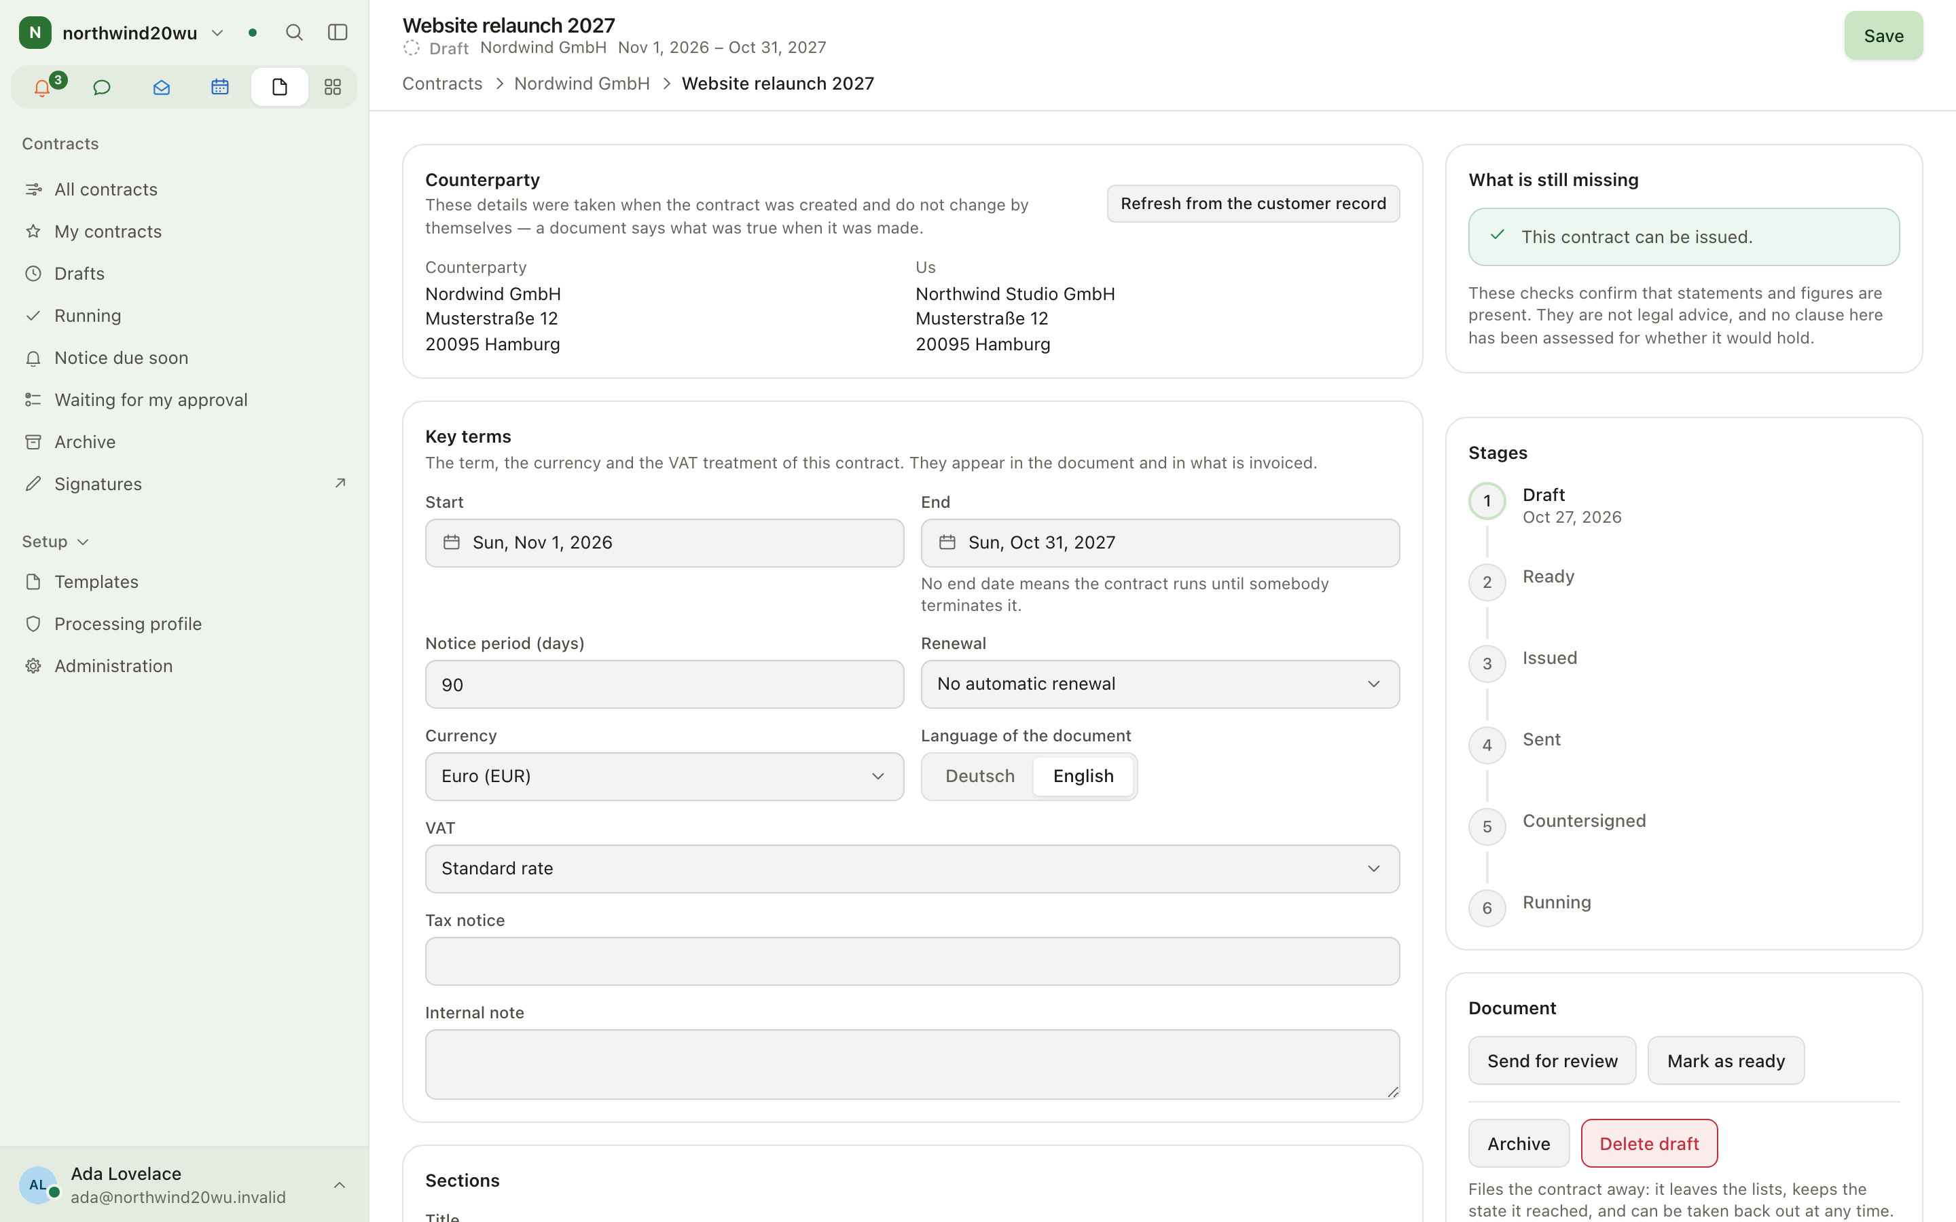Screen dimensions: 1956x1222
Task: Expand the user menu chevron by Ada Lovelace
Action: 340,1185
